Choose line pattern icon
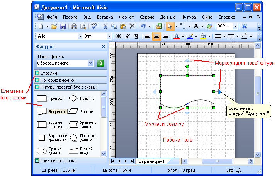This screenshot has width=277, height=176. (x=231, y=36)
